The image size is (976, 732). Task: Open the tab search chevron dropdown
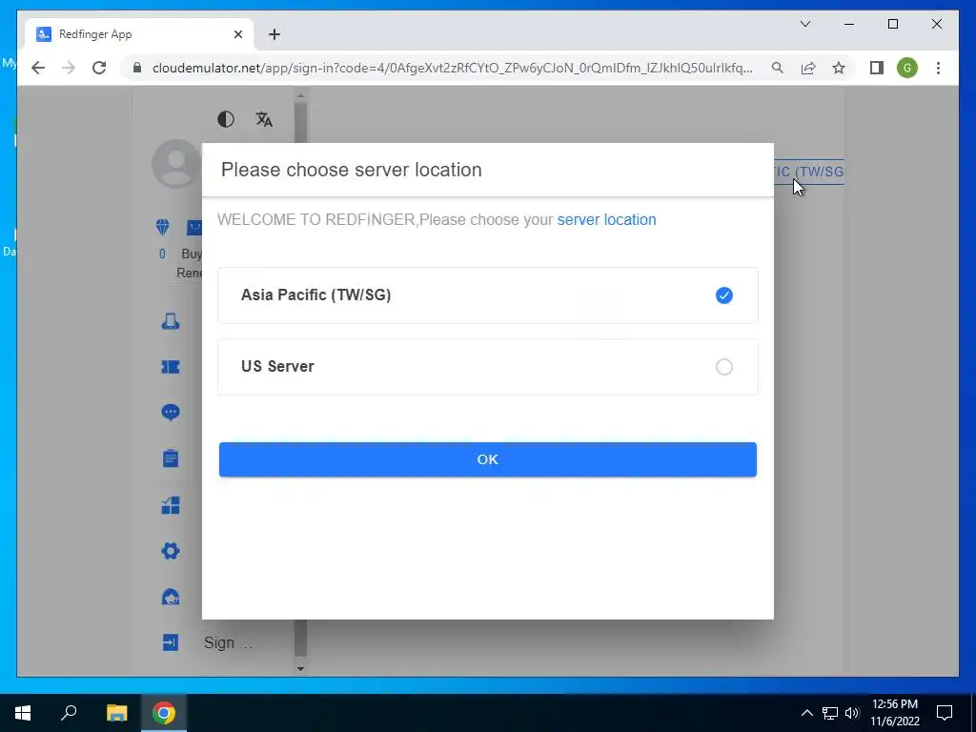[x=804, y=24]
